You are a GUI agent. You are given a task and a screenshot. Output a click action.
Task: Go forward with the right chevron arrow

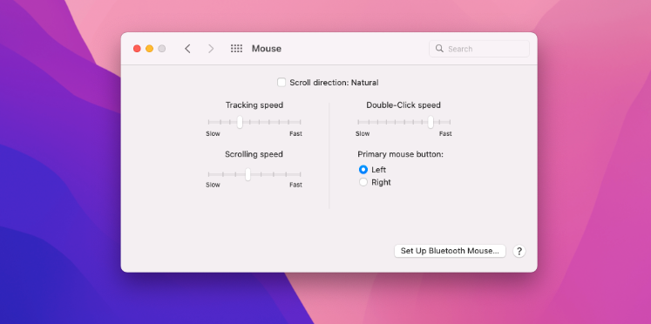click(211, 49)
